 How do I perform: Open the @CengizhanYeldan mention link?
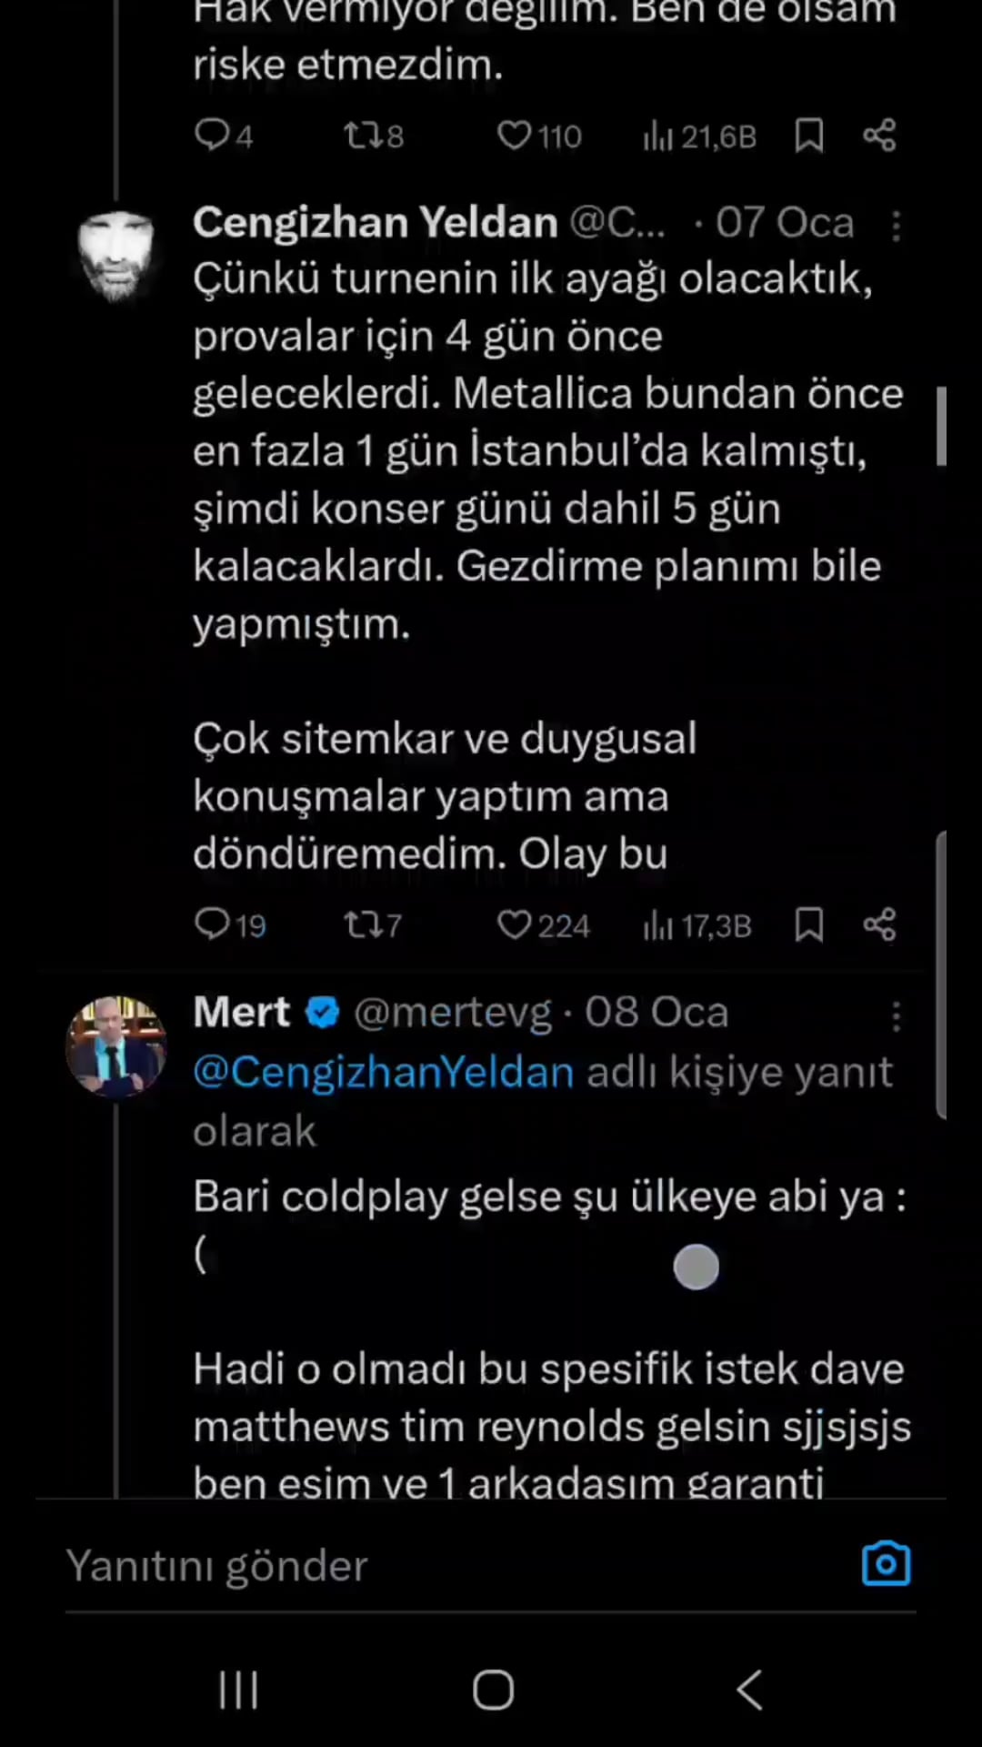(383, 1072)
